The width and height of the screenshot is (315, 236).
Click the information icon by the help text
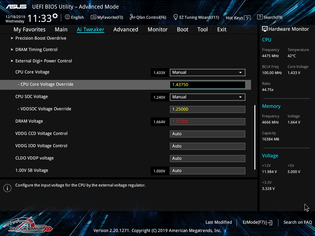7,188
